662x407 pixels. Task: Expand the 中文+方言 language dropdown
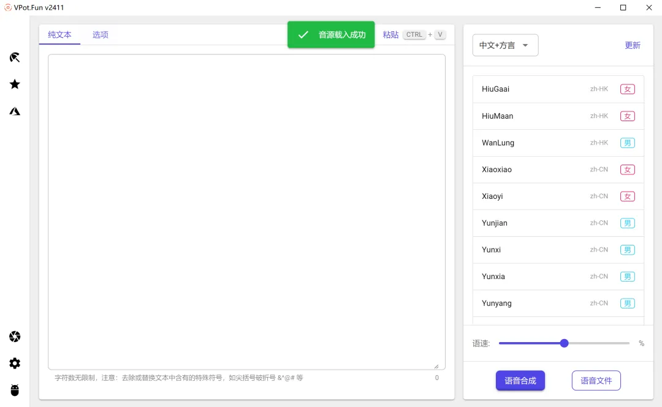[x=505, y=45]
